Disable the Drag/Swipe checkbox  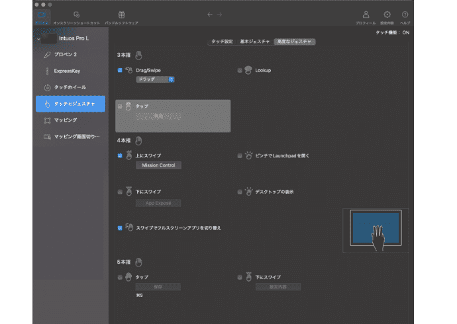119,69
